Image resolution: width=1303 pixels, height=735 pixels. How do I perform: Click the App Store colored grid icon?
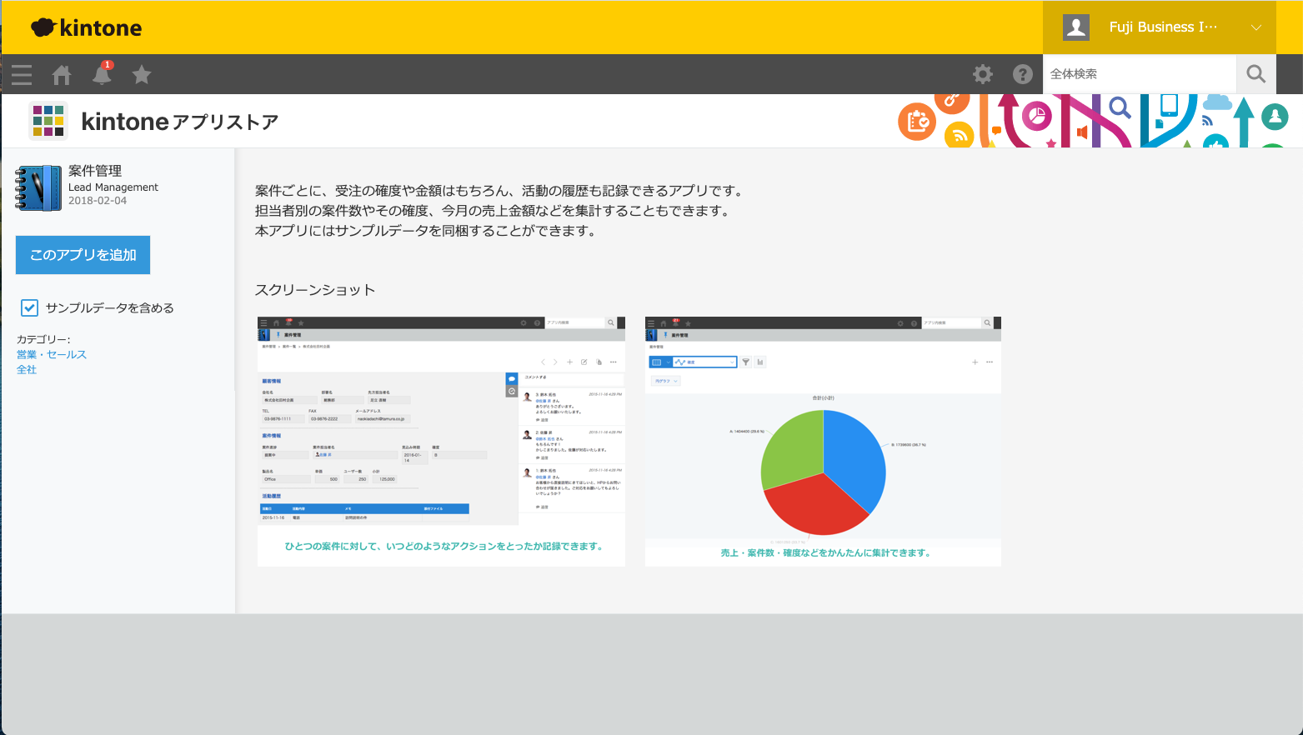[48, 121]
